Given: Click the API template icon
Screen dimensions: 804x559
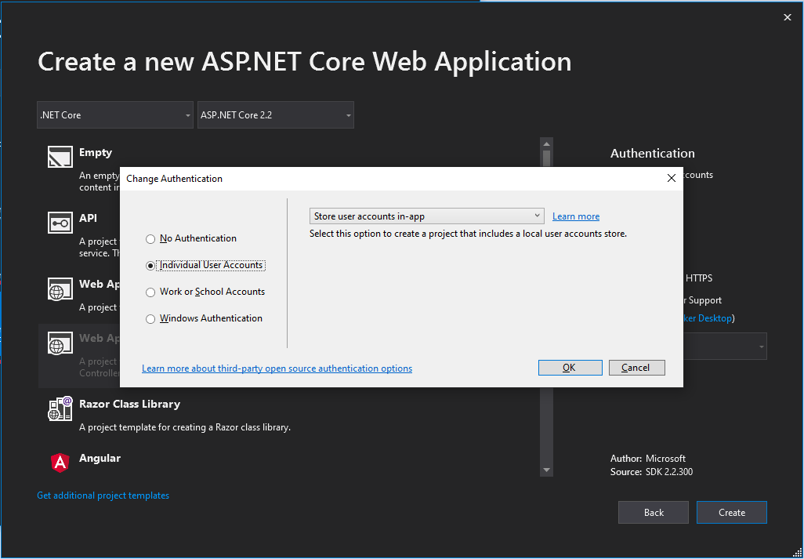Looking at the screenshot, I should tap(60, 223).
